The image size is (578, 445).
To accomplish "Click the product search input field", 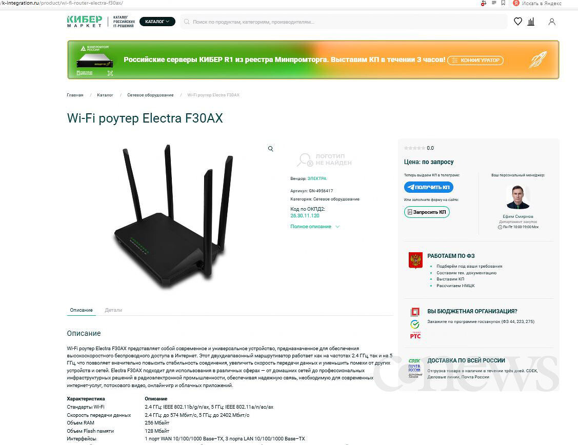I will (x=344, y=22).
